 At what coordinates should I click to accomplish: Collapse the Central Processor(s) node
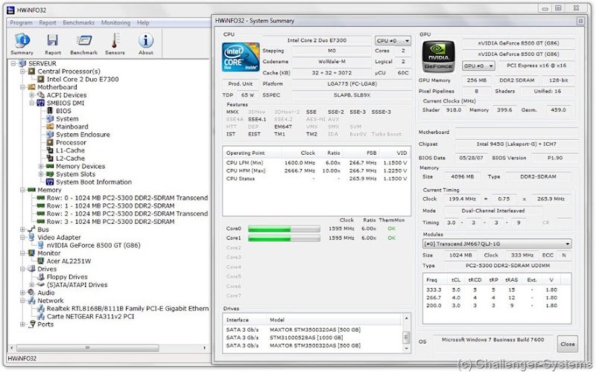point(23,71)
